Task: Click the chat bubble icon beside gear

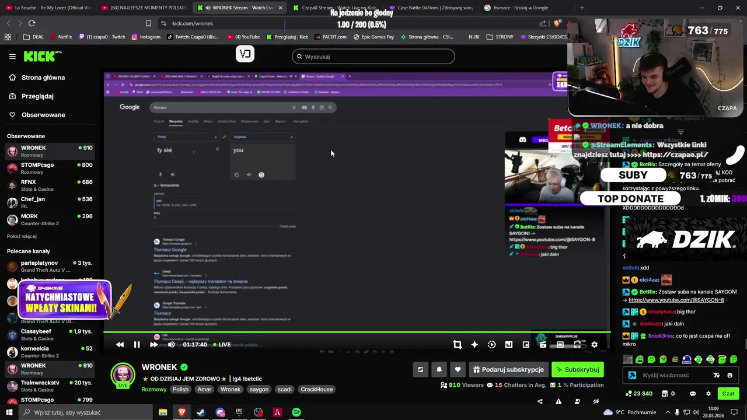Action: 693,394
